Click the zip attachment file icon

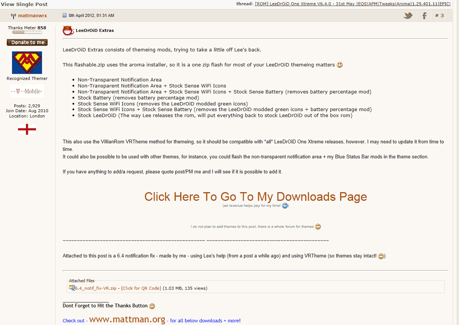coord(72,288)
